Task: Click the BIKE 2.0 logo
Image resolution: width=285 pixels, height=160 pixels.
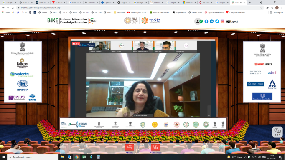Action: 53,21
